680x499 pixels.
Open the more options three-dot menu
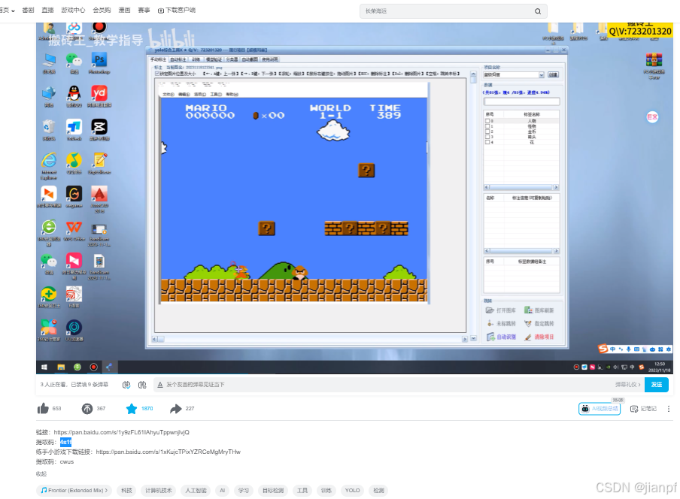click(x=669, y=409)
